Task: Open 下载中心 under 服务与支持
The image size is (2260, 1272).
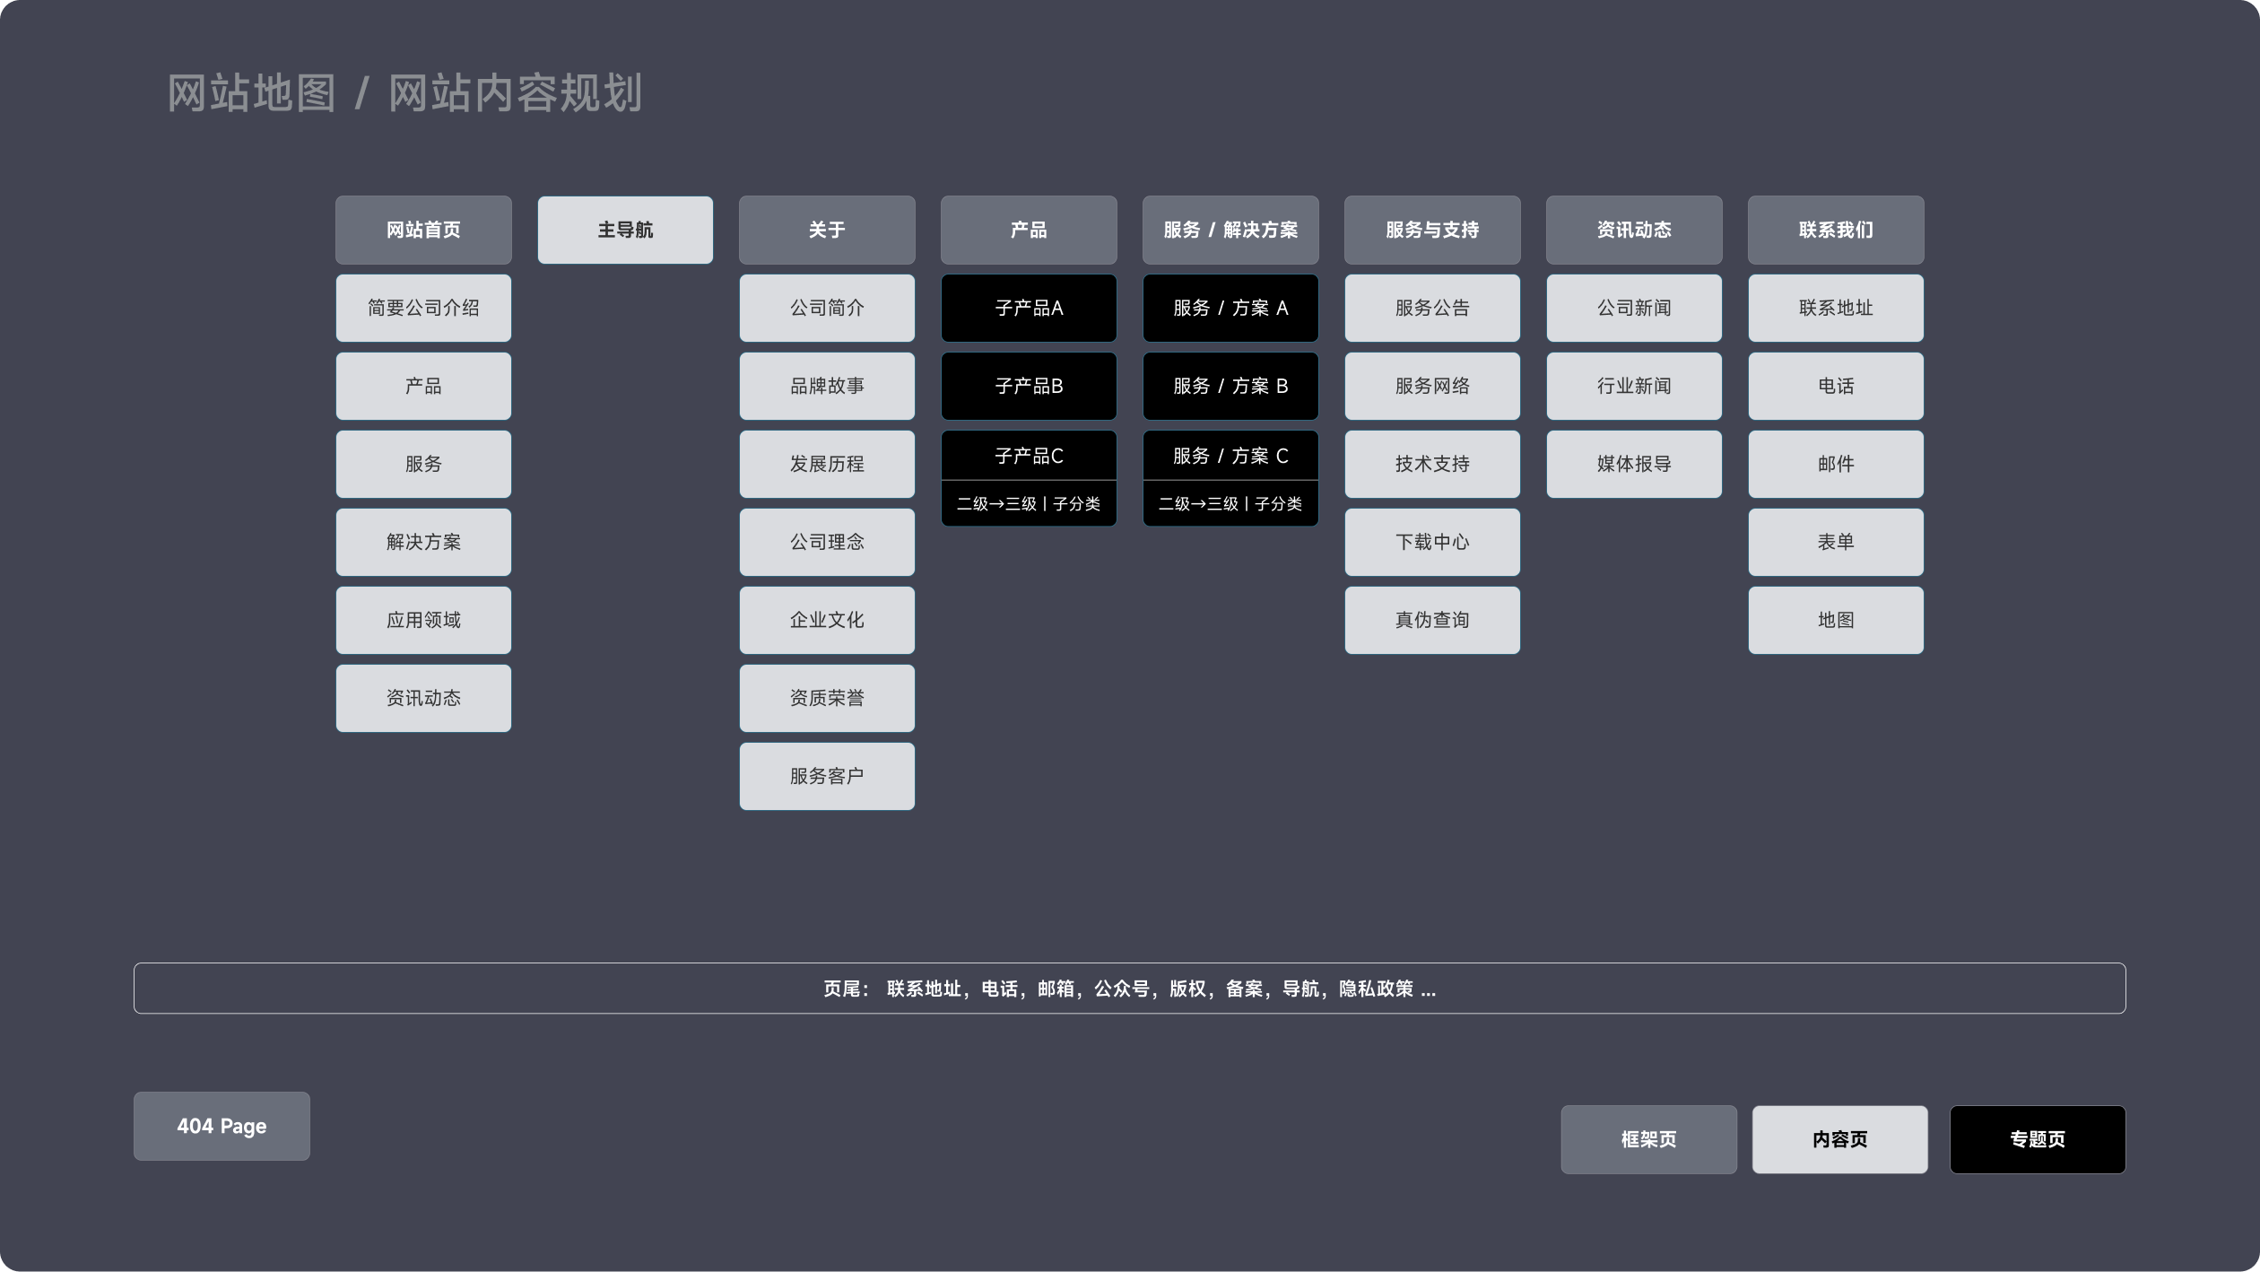Action: click(x=1432, y=542)
